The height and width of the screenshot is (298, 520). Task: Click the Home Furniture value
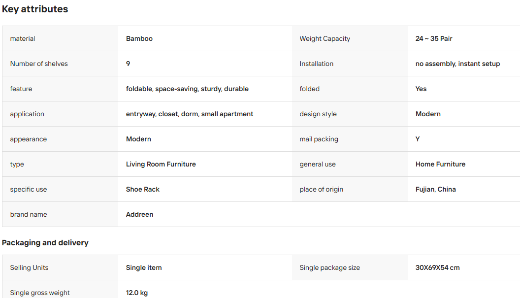click(x=440, y=164)
